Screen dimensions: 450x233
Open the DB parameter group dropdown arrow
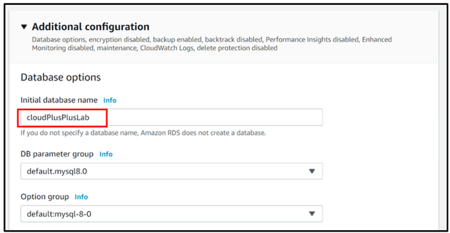[312, 171]
